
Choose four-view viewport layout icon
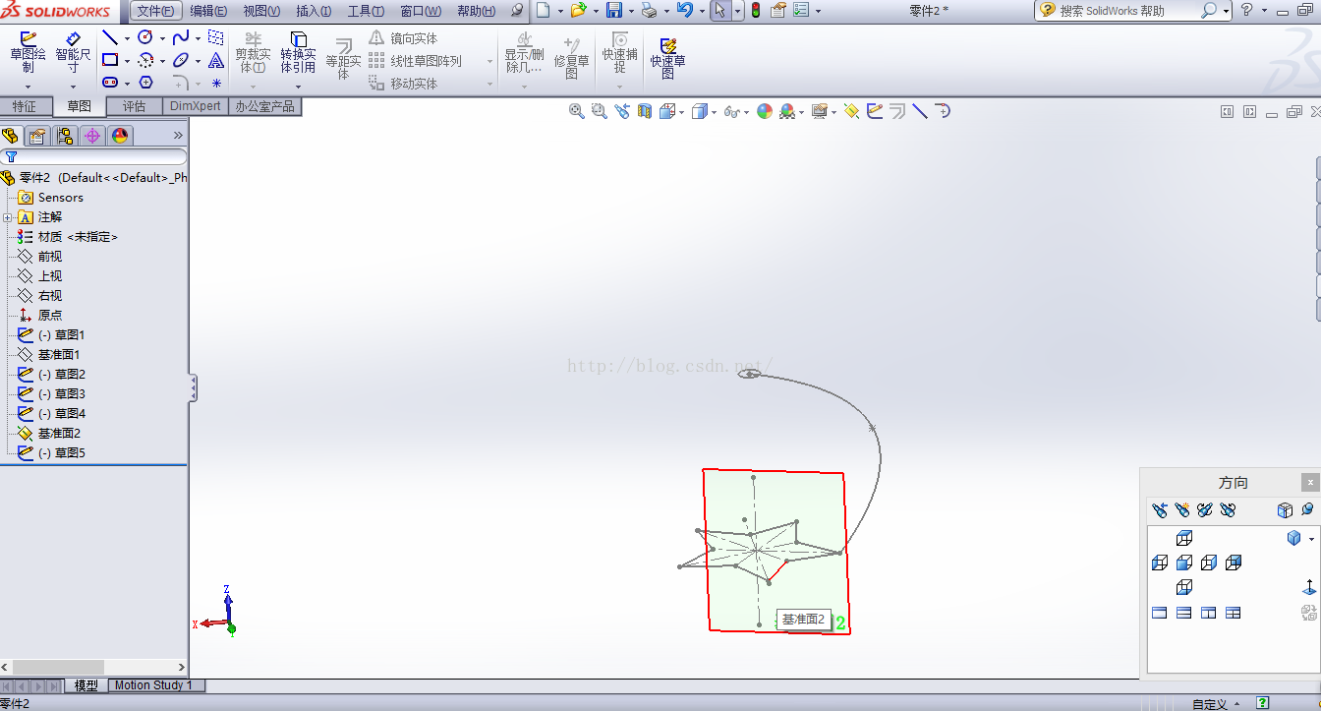(1233, 613)
